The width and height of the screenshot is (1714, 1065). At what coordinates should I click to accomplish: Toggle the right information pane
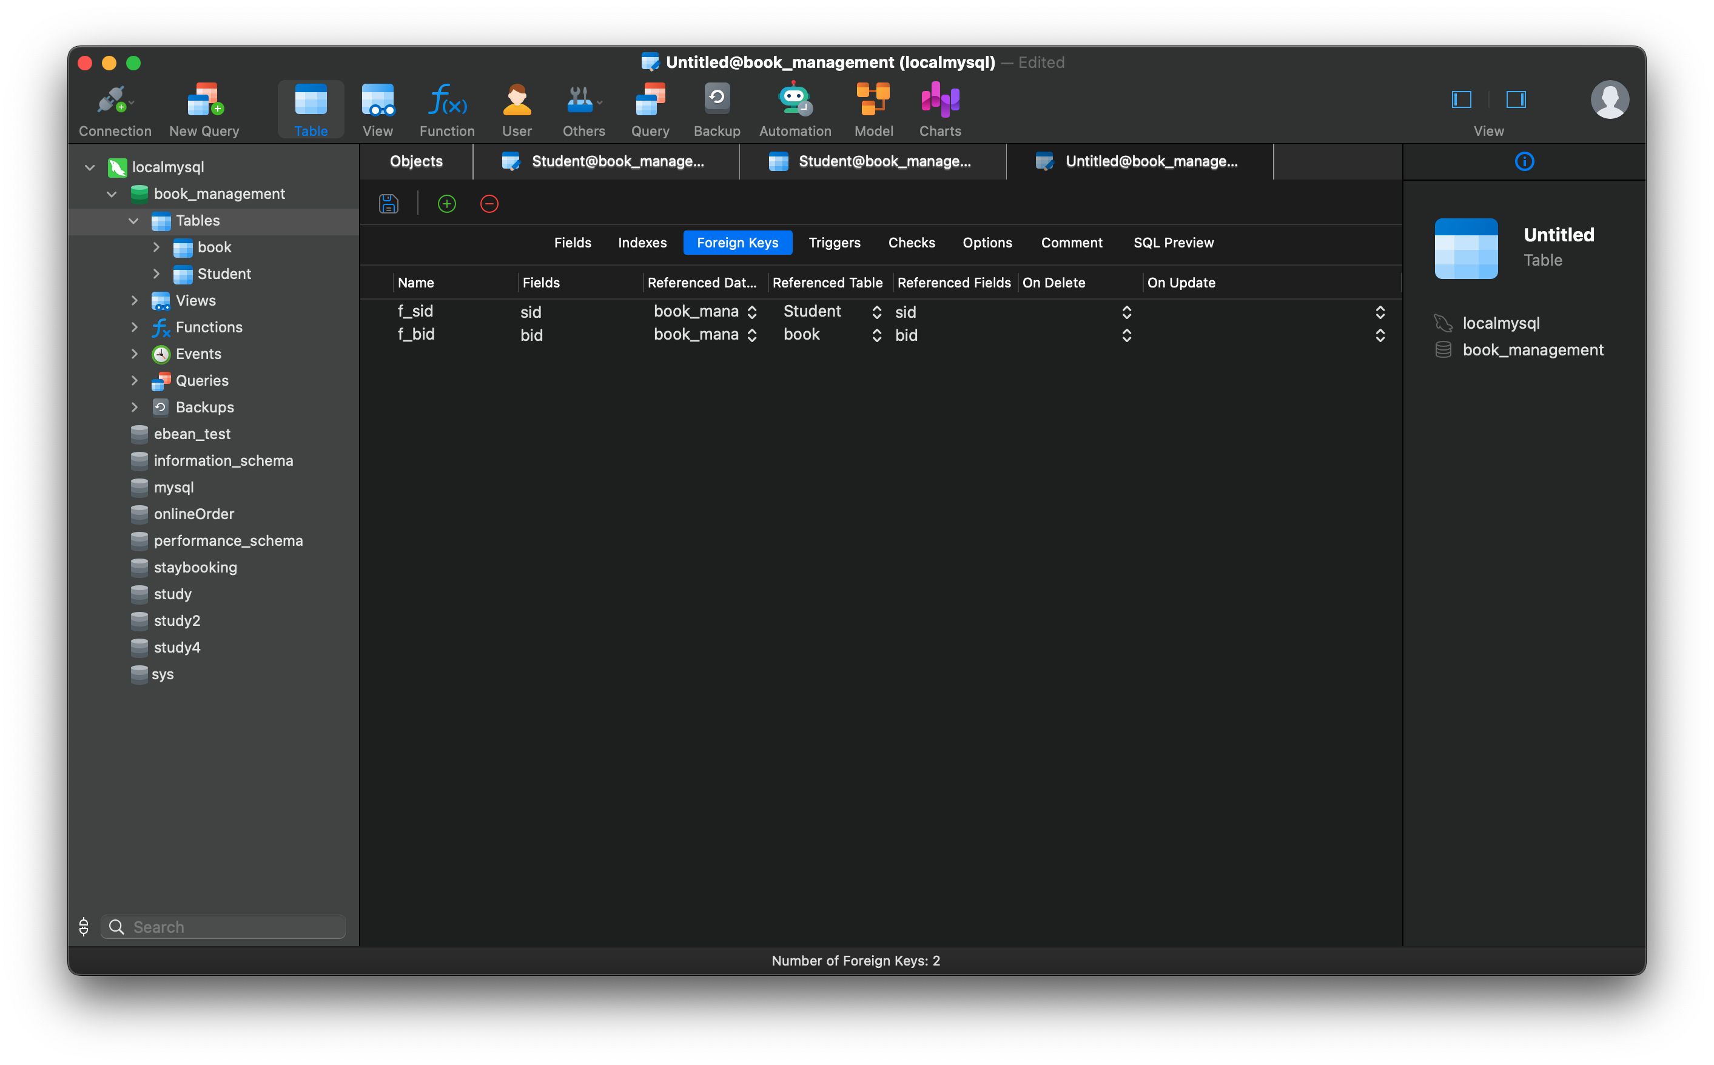coord(1516,99)
